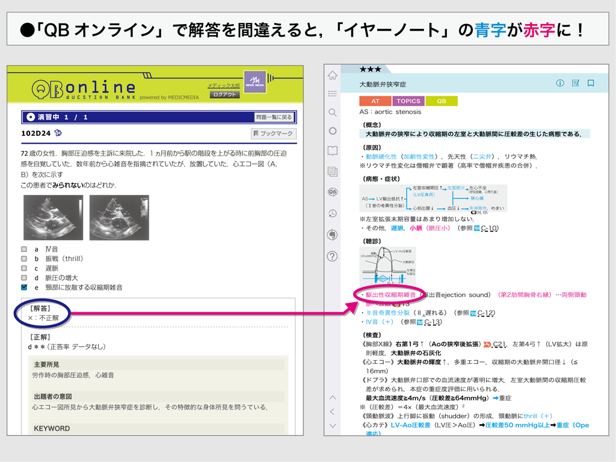The height and width of the screenshot is (462, 616).
Task: Go to home in Year Note sidebar
Action: (332, 75)
